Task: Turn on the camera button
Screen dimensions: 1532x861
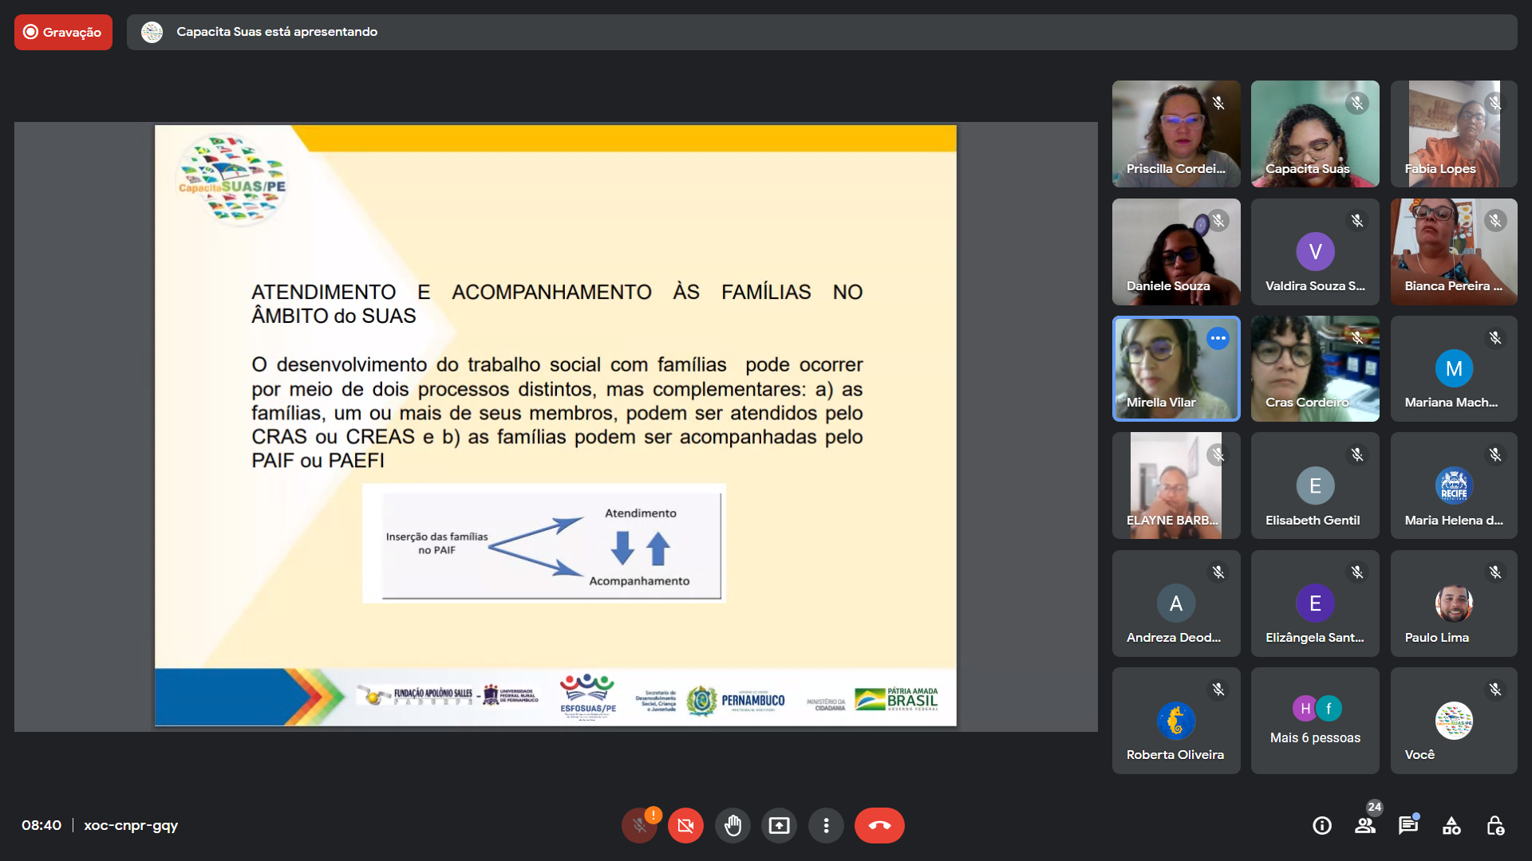Action: coord(685,825)
